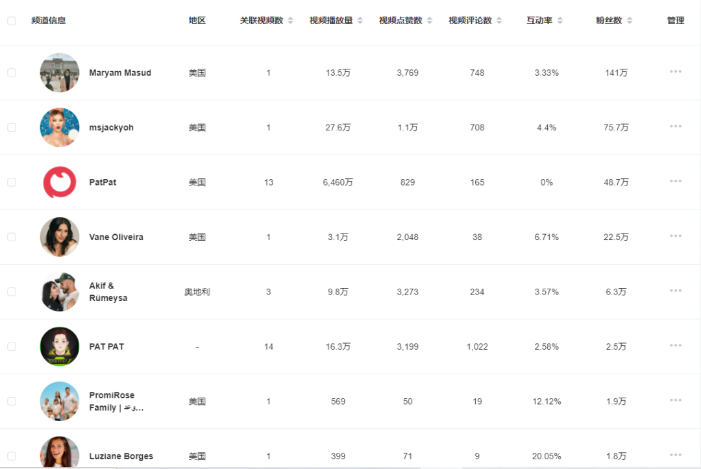Image resolution: width=701 pixels, height=469 pixels.
Task: Check the box for Maryam Masud
Action: [12, 73]
